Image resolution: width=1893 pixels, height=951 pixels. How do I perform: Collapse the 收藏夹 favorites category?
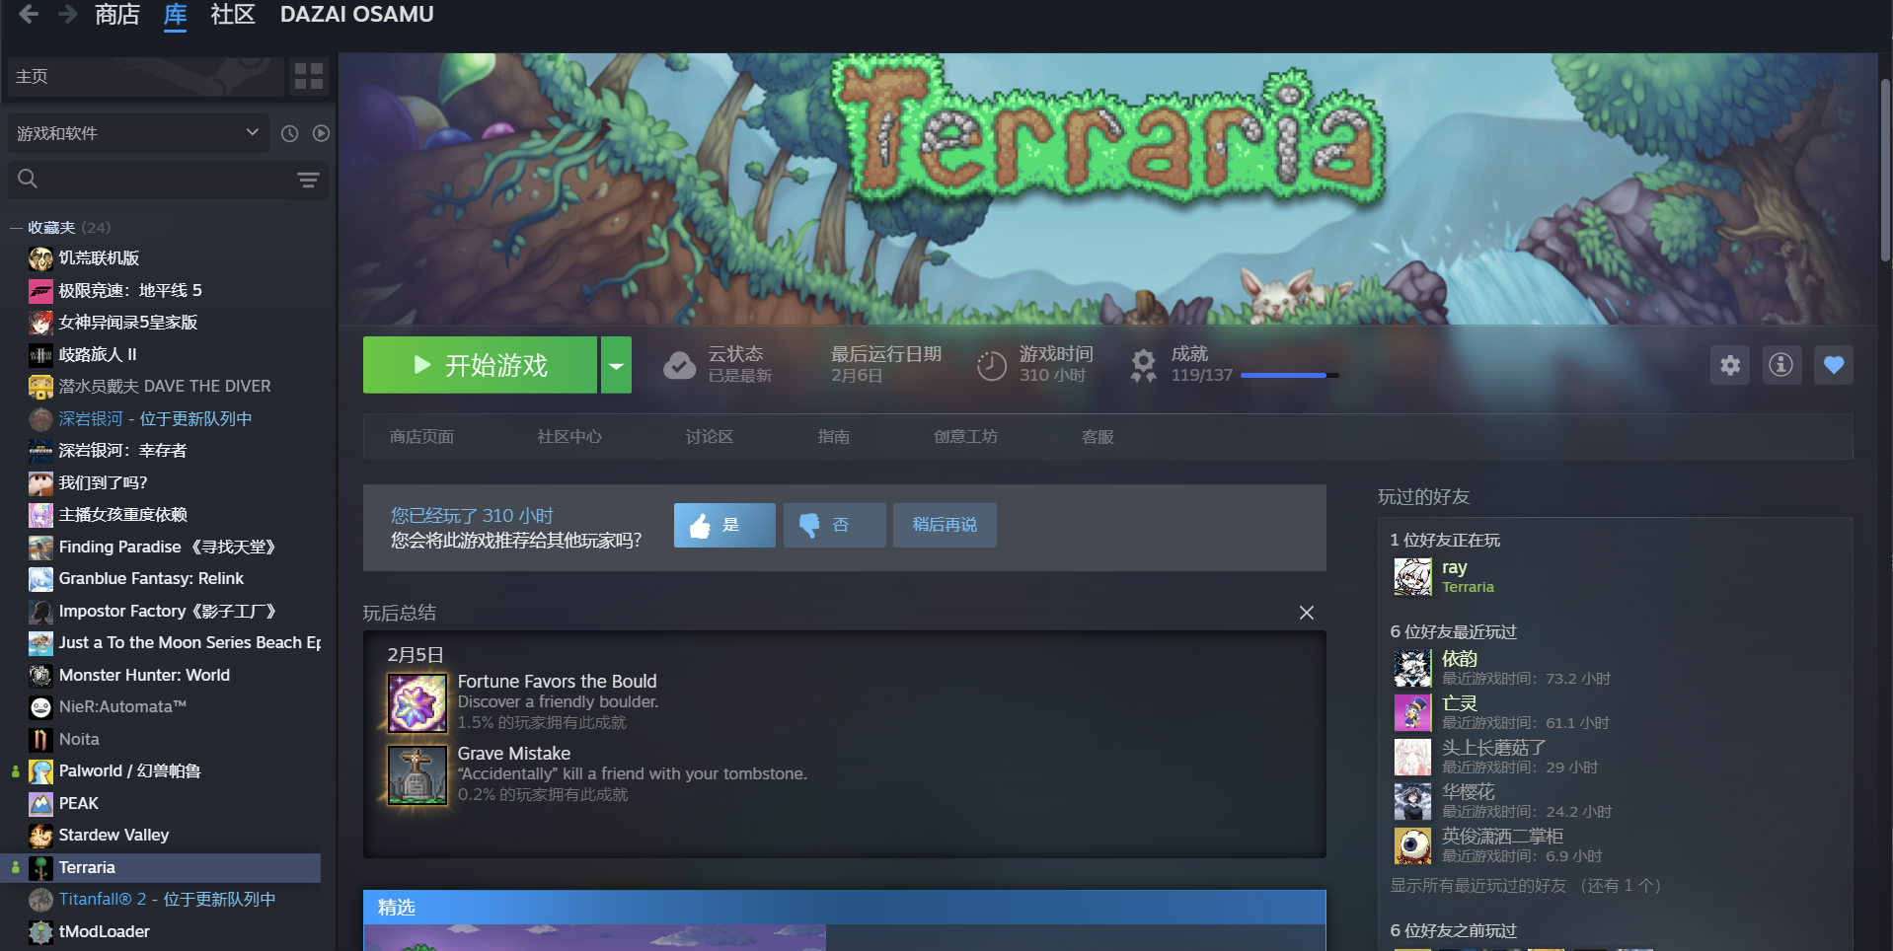tap(17, 228)
